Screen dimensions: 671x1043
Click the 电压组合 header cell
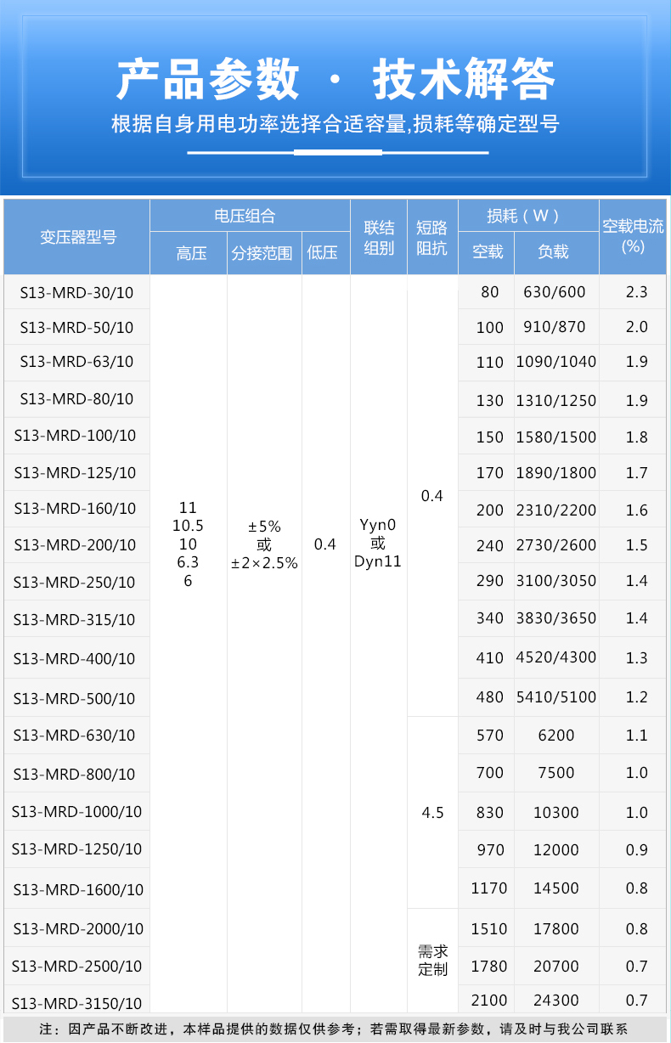(250, 216)
